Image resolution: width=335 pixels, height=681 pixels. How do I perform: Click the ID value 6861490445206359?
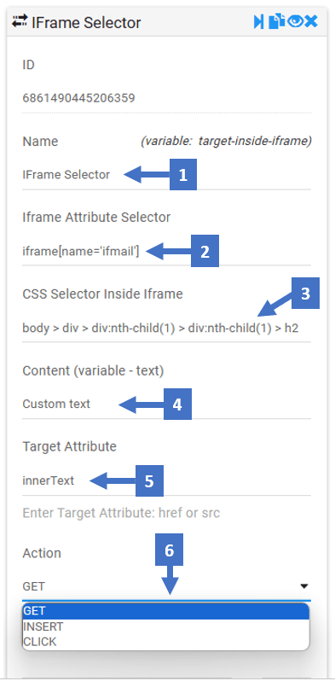(78, 99)
